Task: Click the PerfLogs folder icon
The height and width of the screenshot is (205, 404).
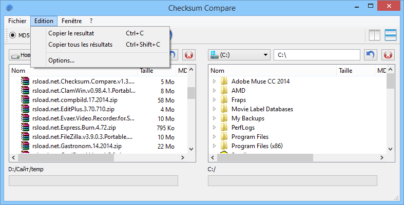Action: point(224,128)
